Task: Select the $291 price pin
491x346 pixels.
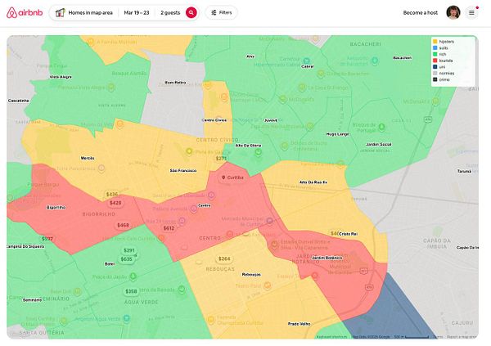Action: click(x=128, y=250)
